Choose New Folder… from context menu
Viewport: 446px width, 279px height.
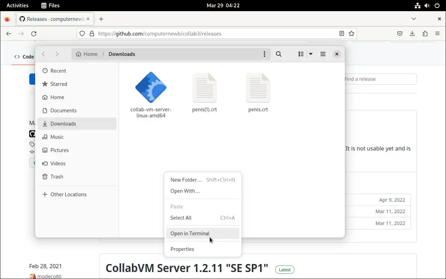tap(203, 180)
